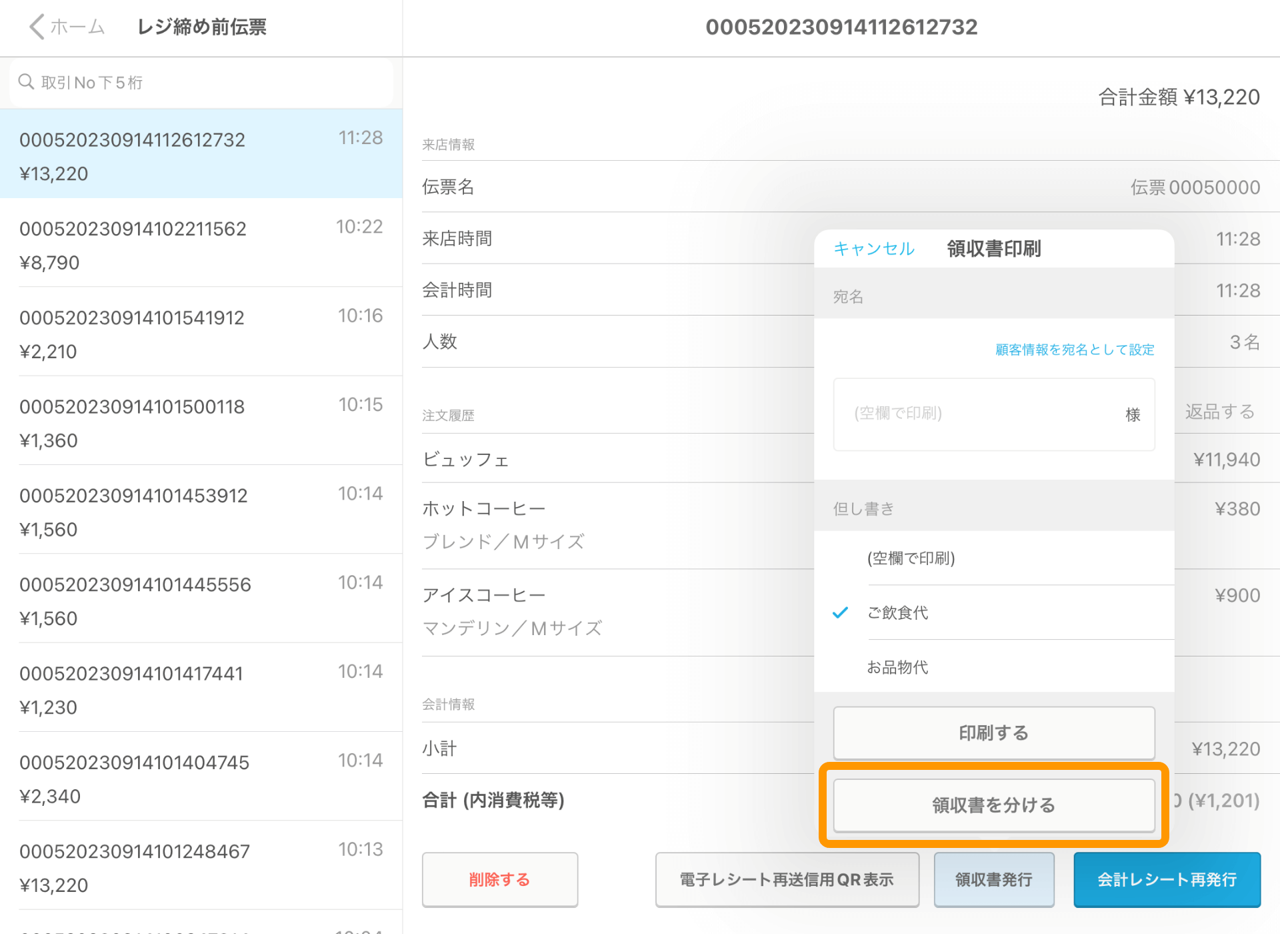The image size is (1280, 934).
Task: Tap the blue 会計レシート再発行 button
Action: [x=1167, y=880]
